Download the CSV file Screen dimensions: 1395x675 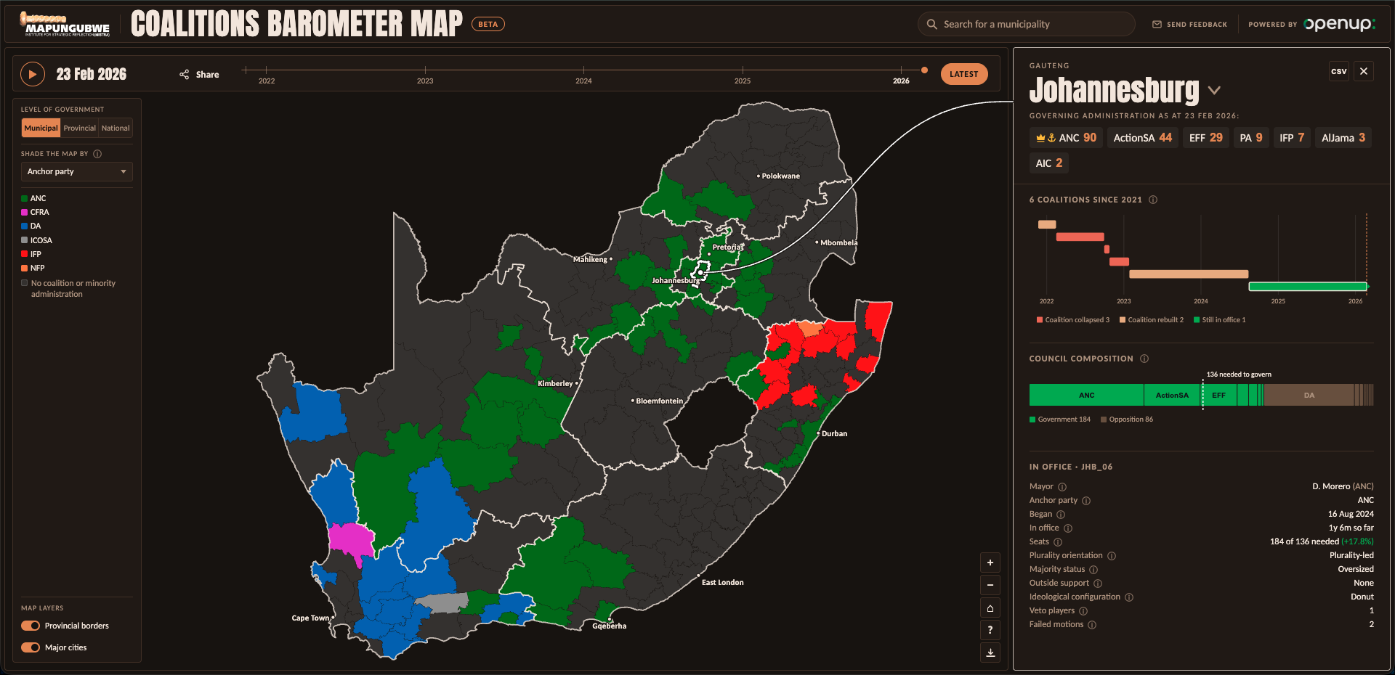(x=1339, y=71)
